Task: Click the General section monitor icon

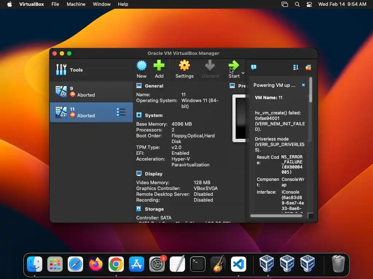Action: (139, 86)
